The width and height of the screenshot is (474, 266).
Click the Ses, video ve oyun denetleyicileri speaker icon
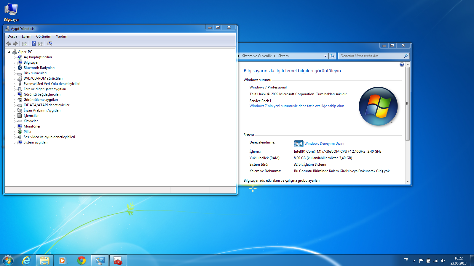tap(20, 137)
